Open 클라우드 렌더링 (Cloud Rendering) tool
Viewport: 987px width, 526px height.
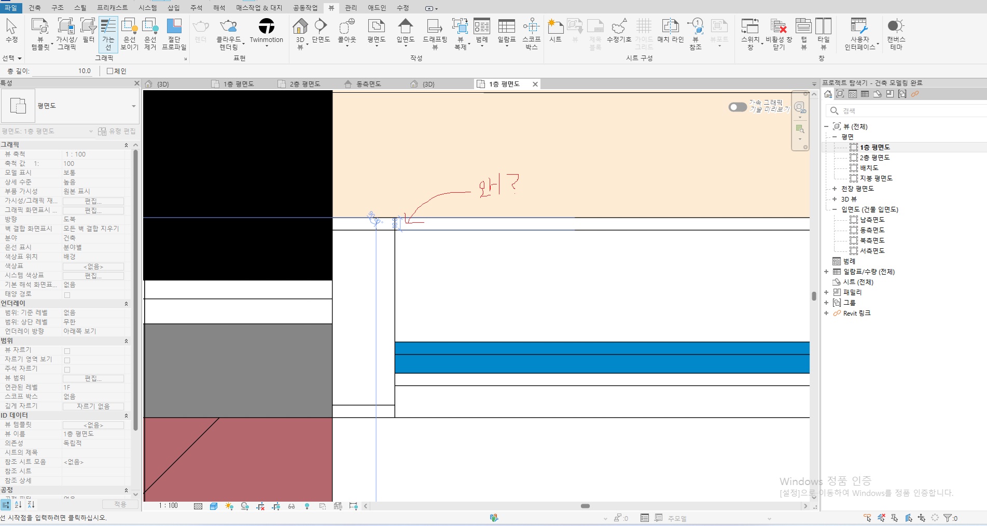coord(229,34)
